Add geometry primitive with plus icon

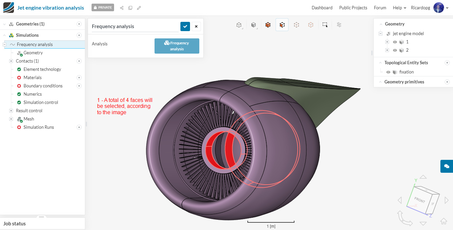point(447,82)
